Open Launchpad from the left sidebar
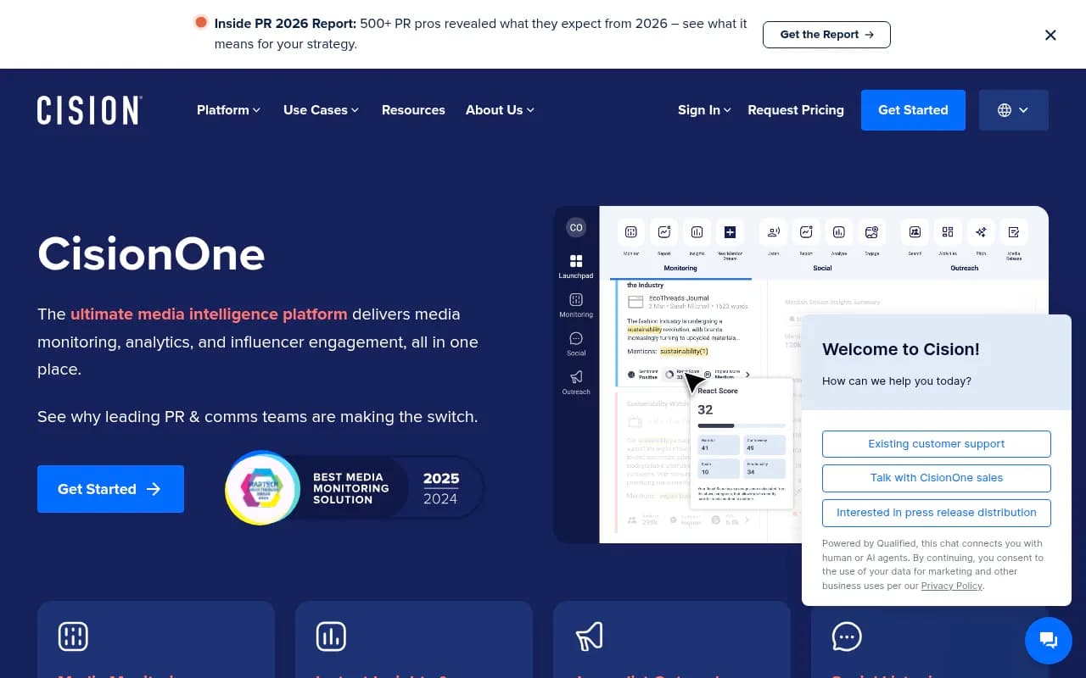This screenshot has height=678, width=1086. click(575, 261)
